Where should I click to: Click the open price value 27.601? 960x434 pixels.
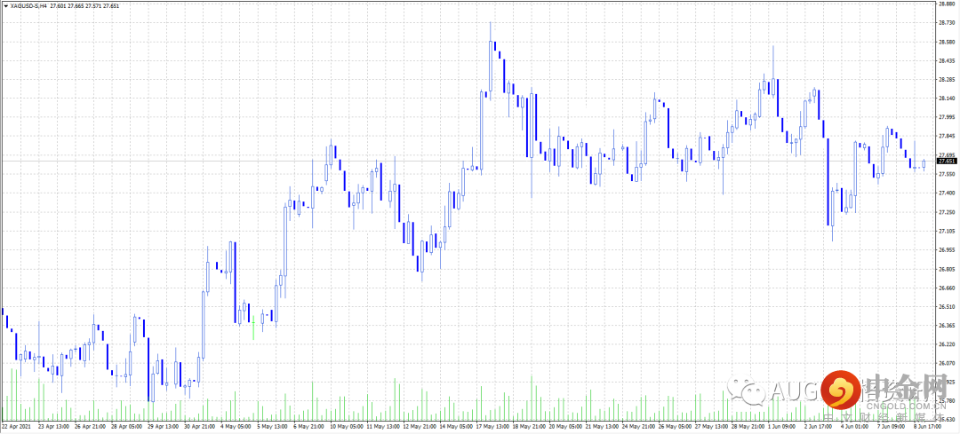[58, 5]
